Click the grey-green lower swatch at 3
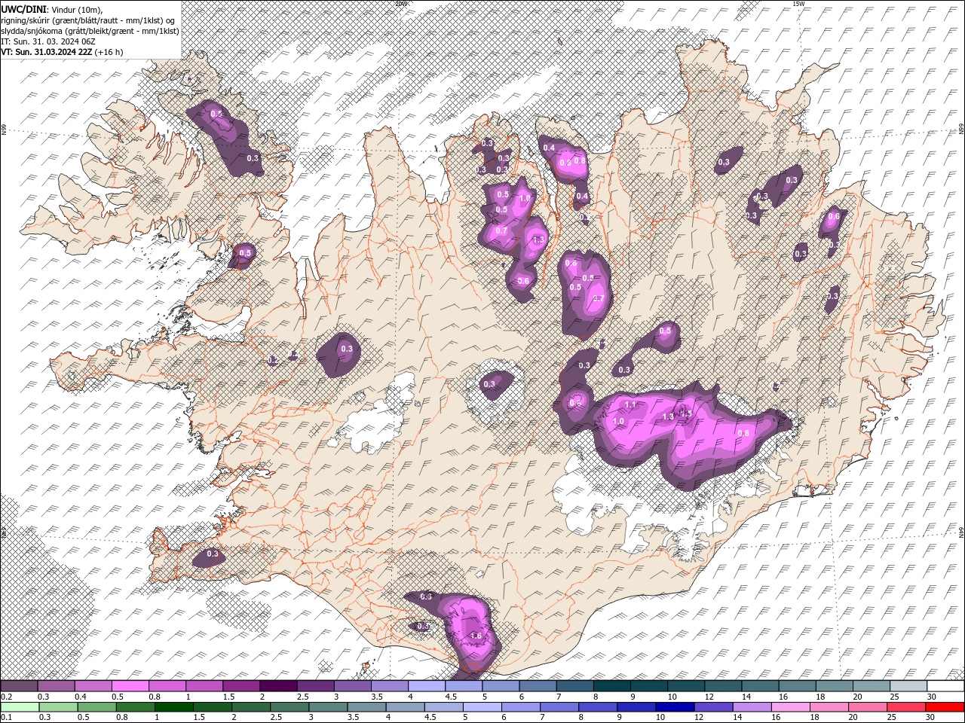Image resolution: width=965 pixels, height=723 pixels. click(329, 707)
